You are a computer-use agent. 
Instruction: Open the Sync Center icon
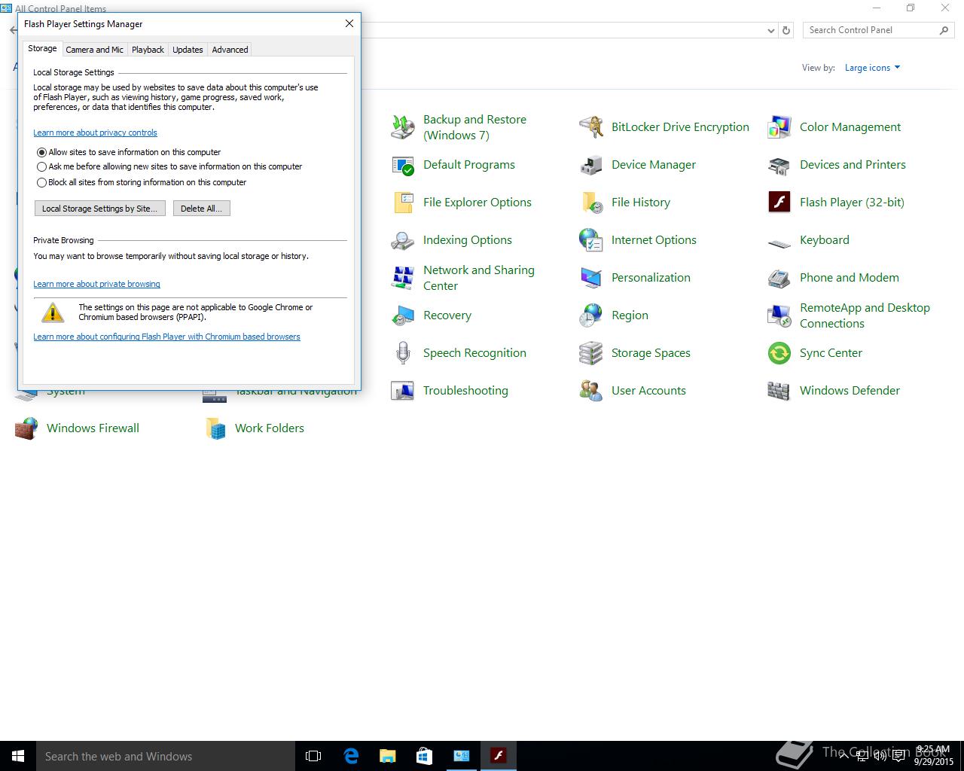click(779, 353)
